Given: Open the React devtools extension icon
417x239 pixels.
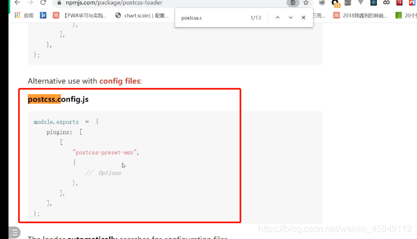Looking at the screenshot, I should pos(373,3).
